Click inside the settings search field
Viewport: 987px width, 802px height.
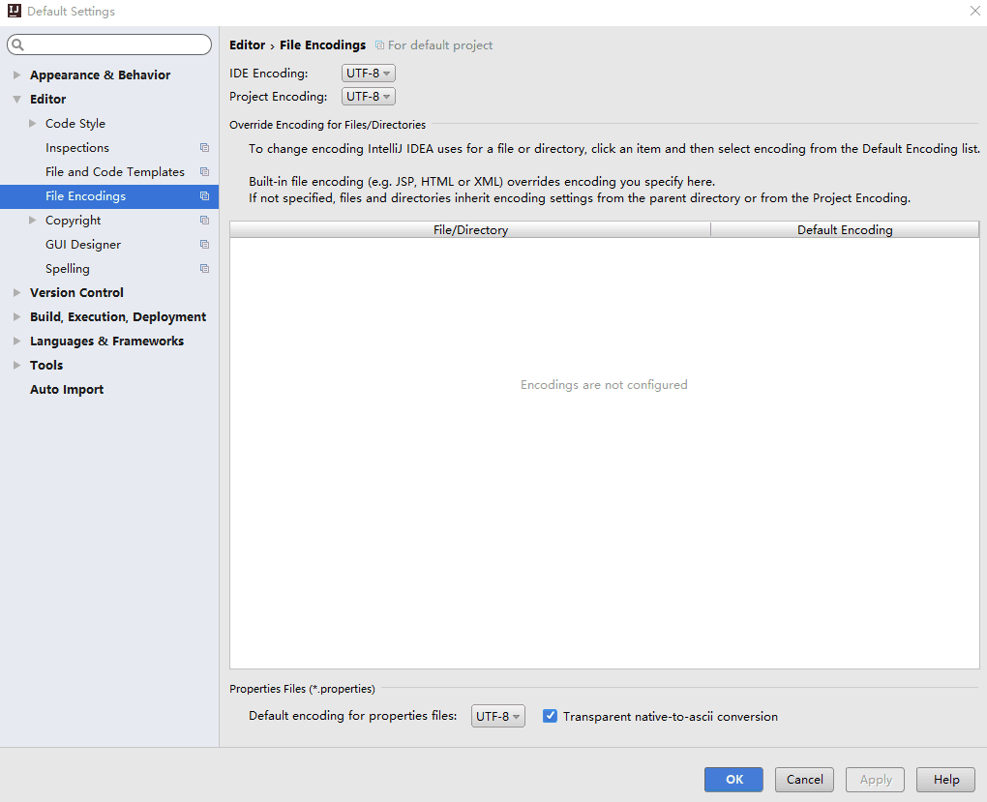[x=106, y=44]
